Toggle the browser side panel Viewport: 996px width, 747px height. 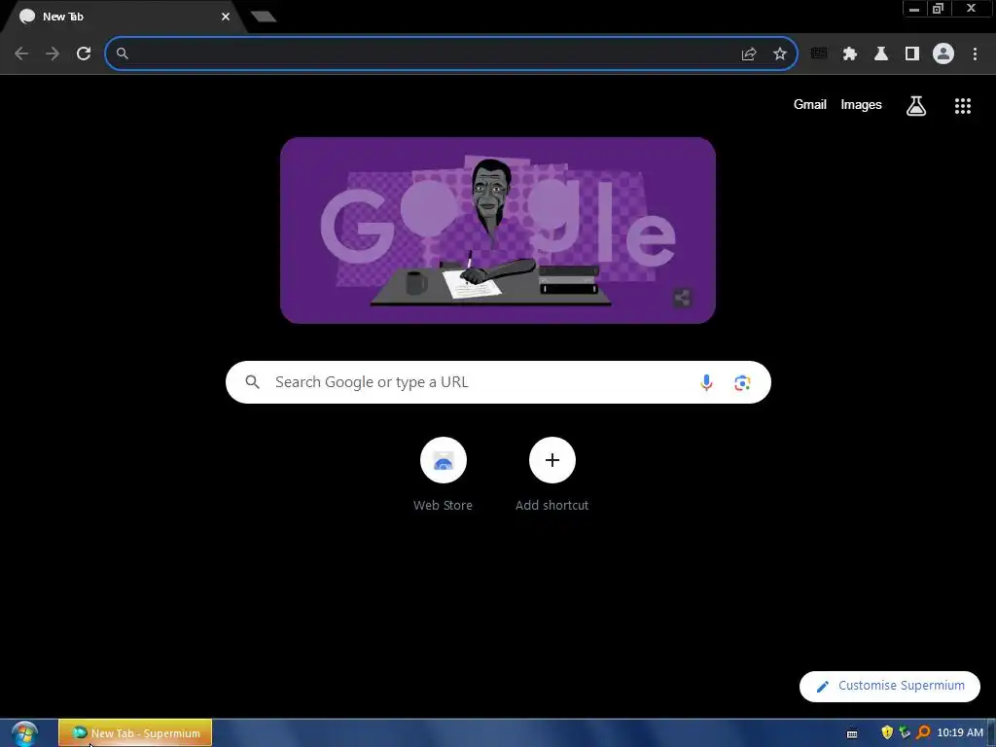(912, 53)
